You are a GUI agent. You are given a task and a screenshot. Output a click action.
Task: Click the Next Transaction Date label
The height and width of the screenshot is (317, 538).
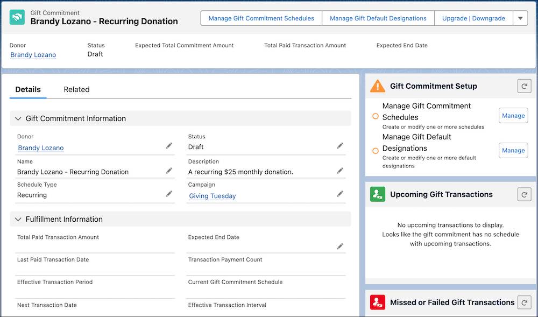click(x=47, y=305)
